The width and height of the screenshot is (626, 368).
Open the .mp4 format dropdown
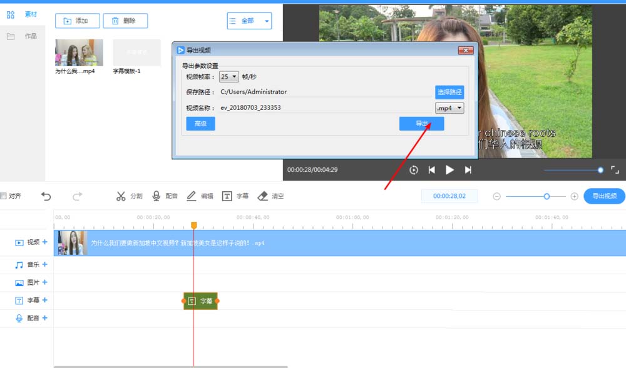(x=449, y=107)
